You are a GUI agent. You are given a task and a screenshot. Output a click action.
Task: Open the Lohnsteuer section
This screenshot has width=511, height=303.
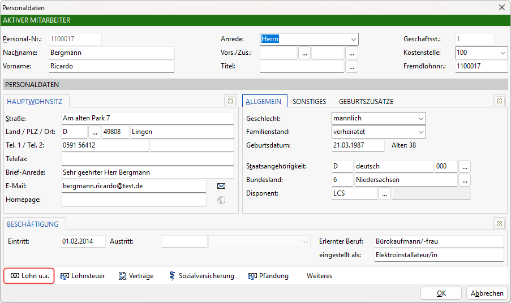coord(83,276)
